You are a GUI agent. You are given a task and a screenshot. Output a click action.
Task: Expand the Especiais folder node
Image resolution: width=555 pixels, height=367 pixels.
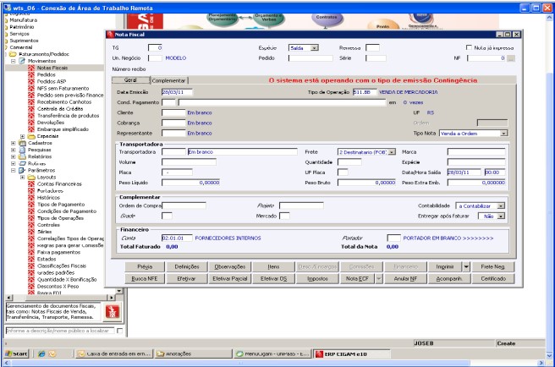click(x=22, y=136)
